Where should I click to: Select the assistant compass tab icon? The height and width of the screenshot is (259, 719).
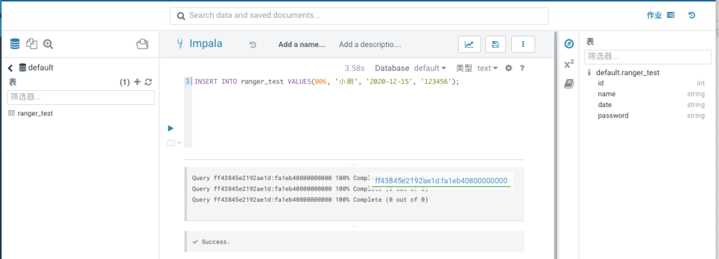point(569,44)
